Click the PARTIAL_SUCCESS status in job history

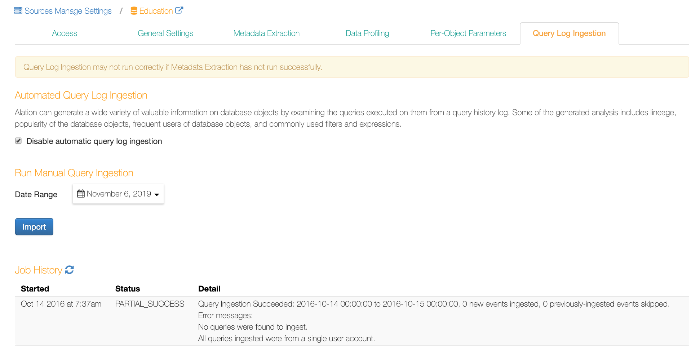tap(150, 304)
